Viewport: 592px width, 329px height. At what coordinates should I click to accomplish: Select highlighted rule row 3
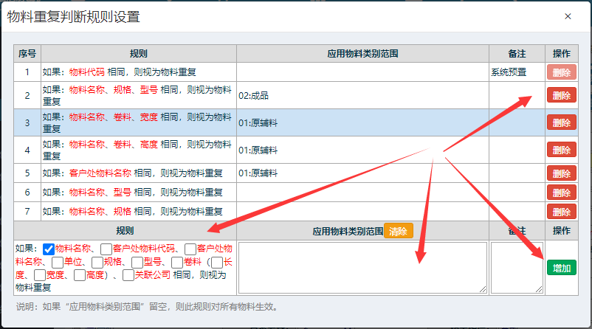pyautogui.click(x=139, y=122)
